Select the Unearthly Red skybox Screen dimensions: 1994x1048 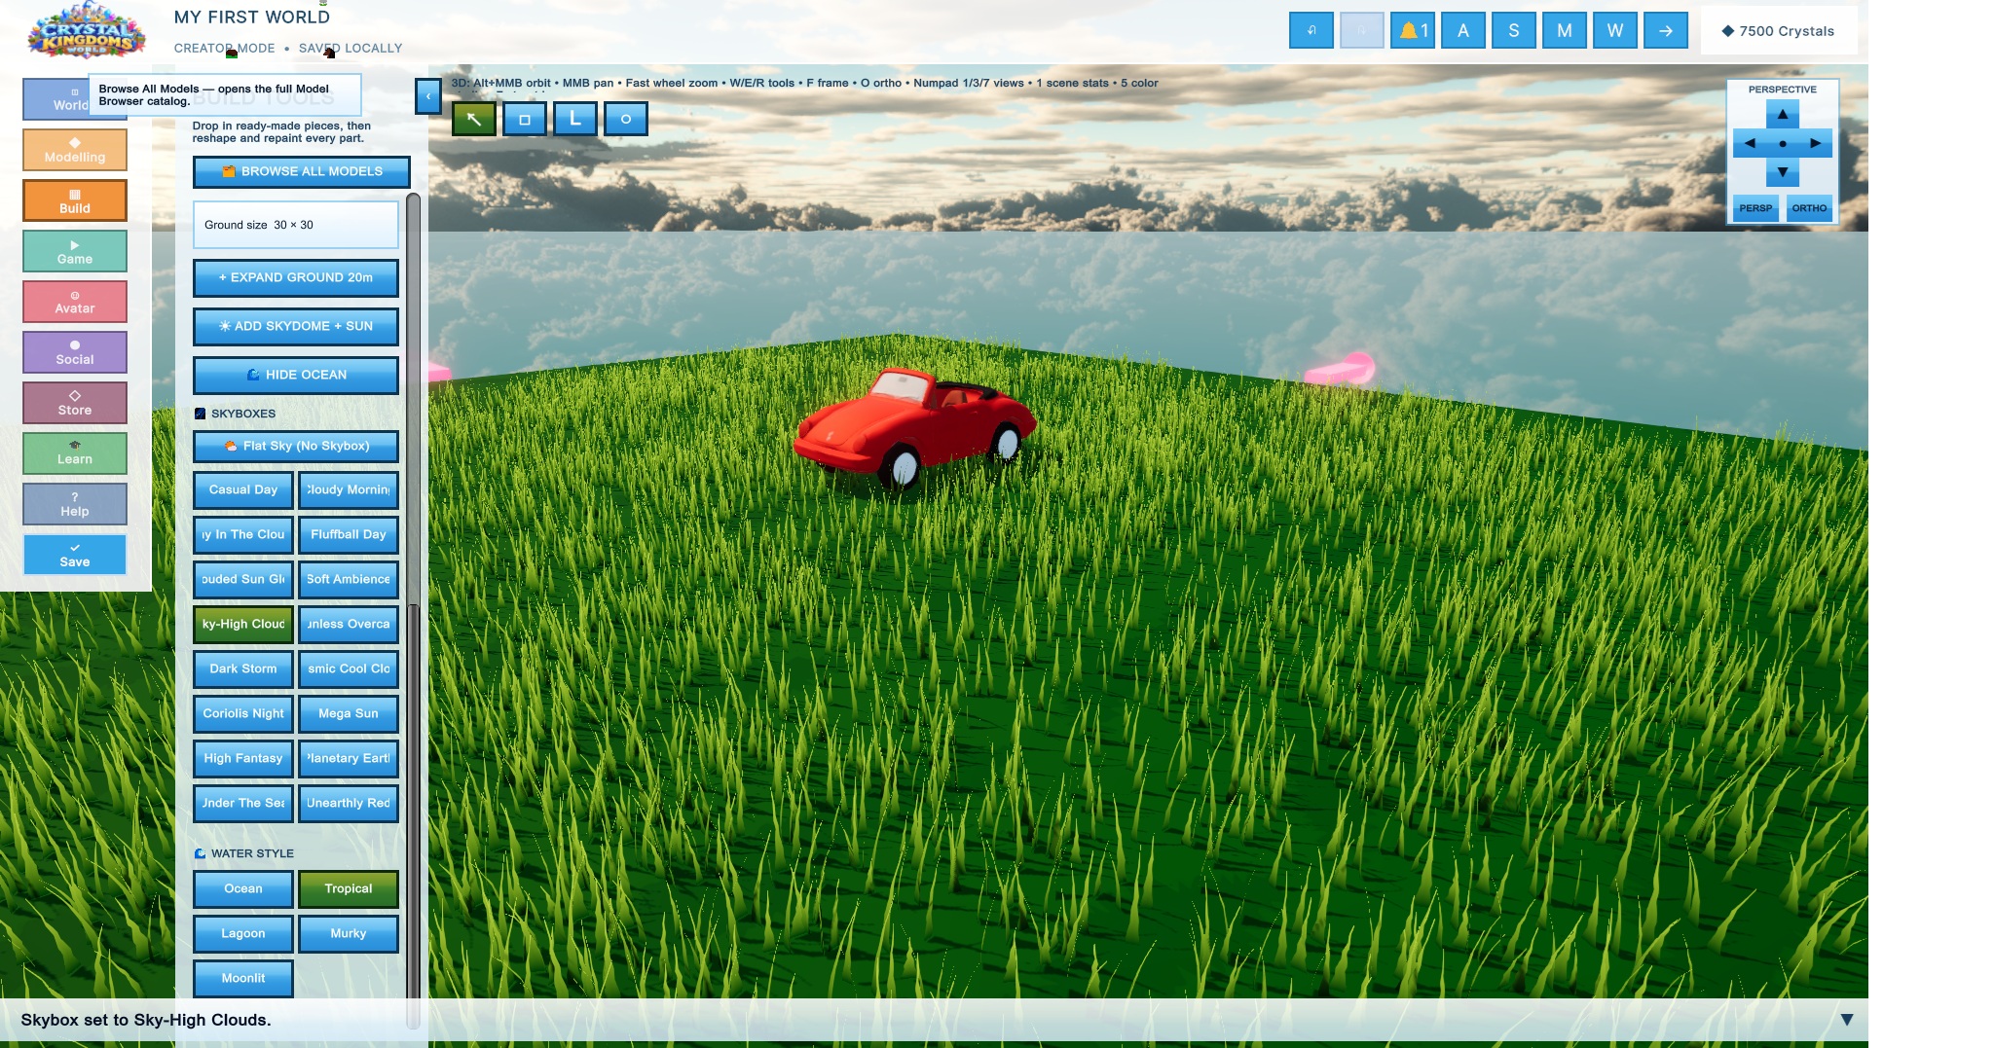[x=349, y=803]
